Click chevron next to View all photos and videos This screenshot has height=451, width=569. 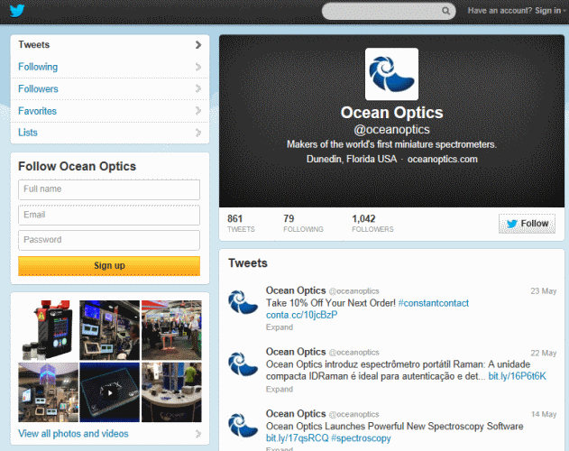click(198, 434)
